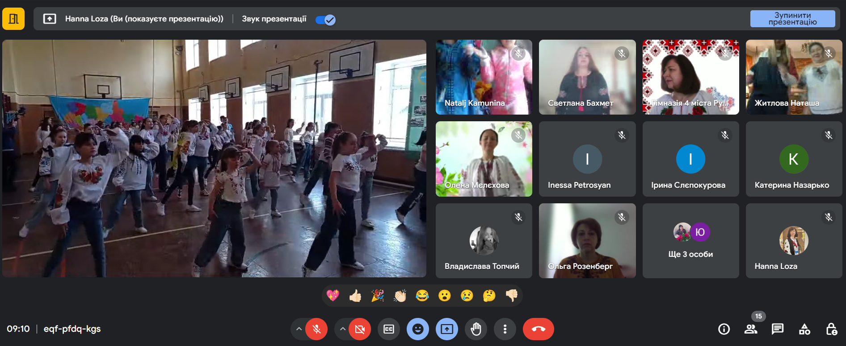Open more options three-dot menu
Image resolution: width=846 pixels, height=346 pixels.
505,329
